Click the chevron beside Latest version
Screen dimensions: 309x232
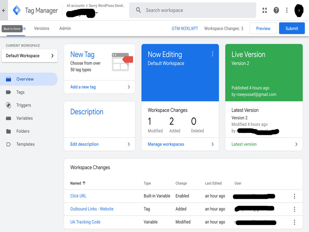point(296,144)
